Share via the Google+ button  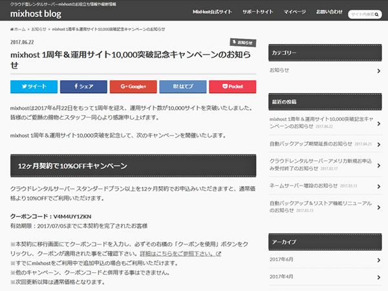point(133,87)
